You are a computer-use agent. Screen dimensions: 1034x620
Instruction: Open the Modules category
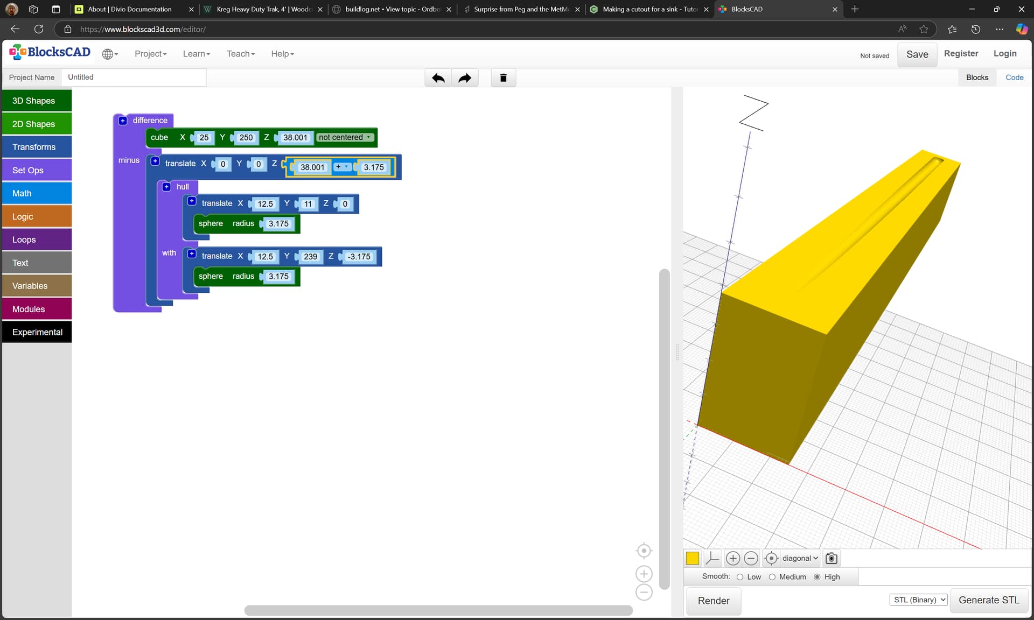click(x=37, y=309)
